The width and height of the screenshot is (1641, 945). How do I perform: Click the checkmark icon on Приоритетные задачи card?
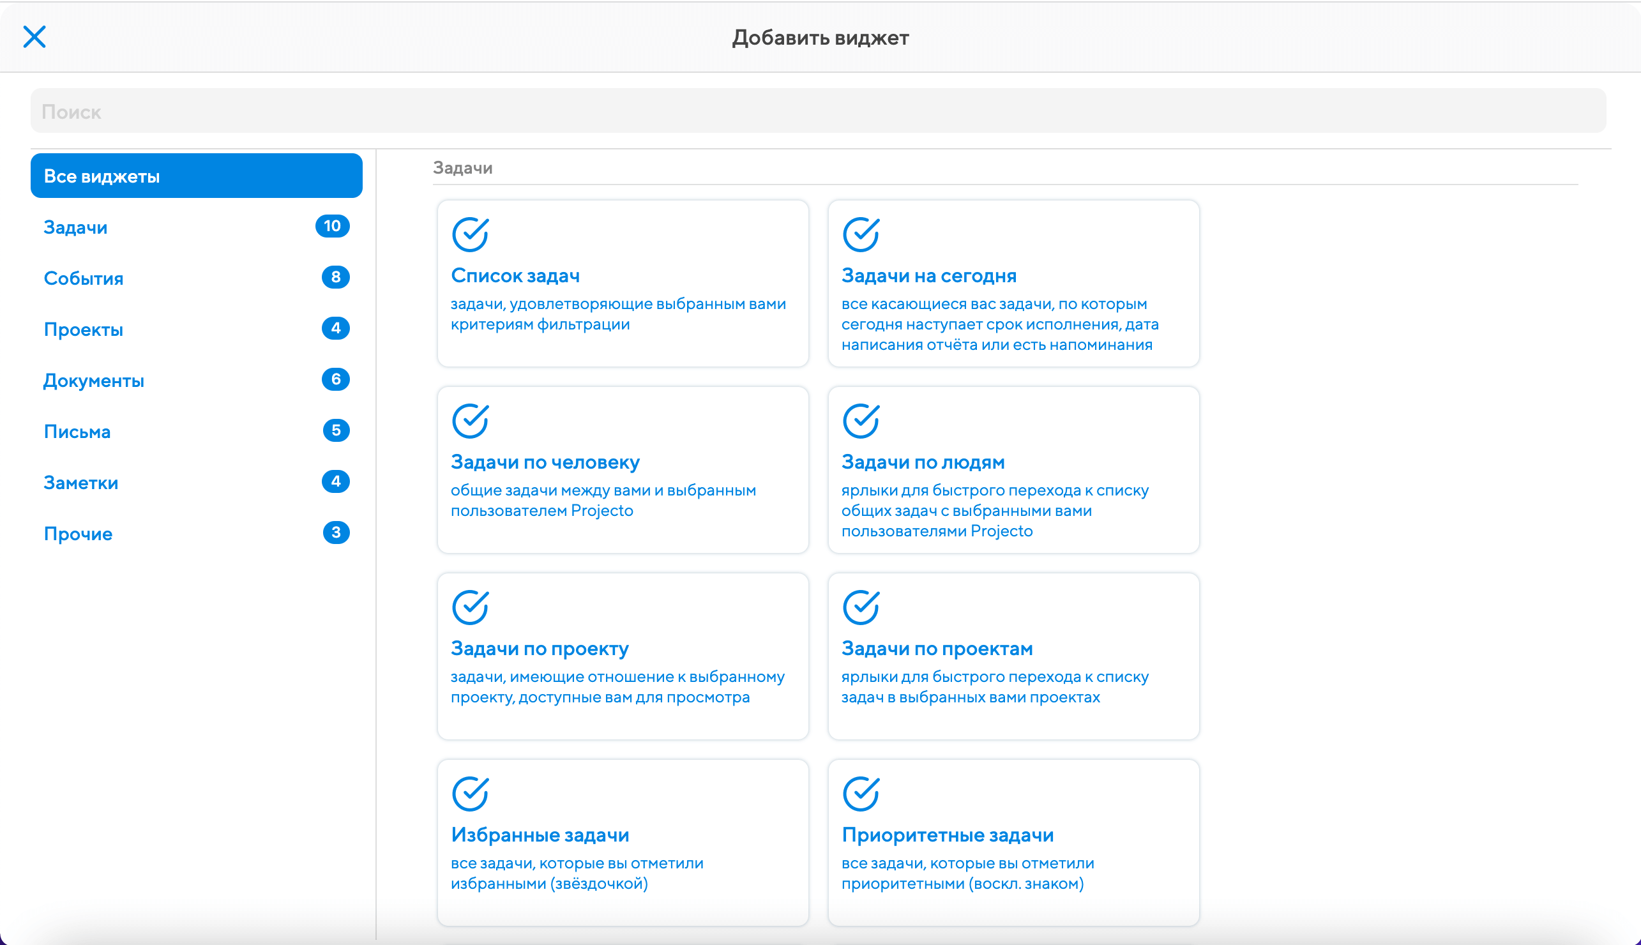860,793
